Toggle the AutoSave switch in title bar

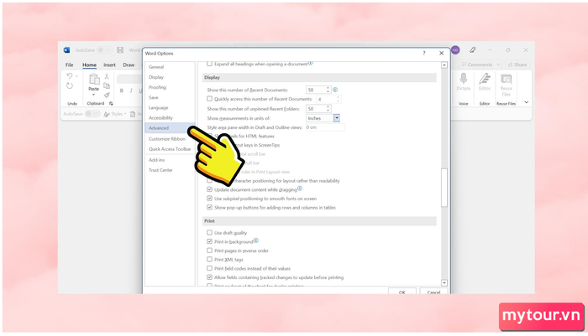105,50
